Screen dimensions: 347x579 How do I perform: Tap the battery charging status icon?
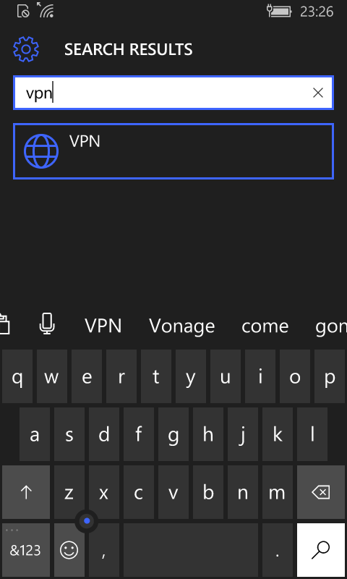[x=279, y=12]
